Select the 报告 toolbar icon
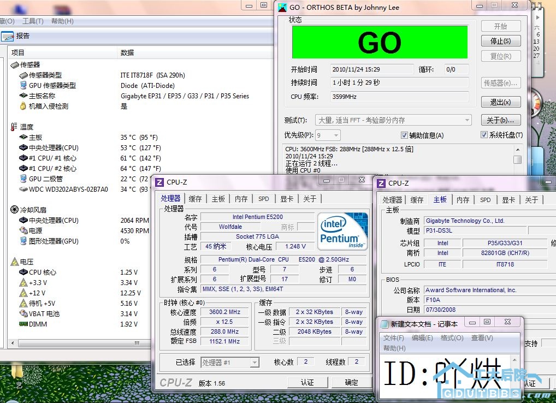Image resolution: width=556 pixels, height=403 pixels. 7,36
